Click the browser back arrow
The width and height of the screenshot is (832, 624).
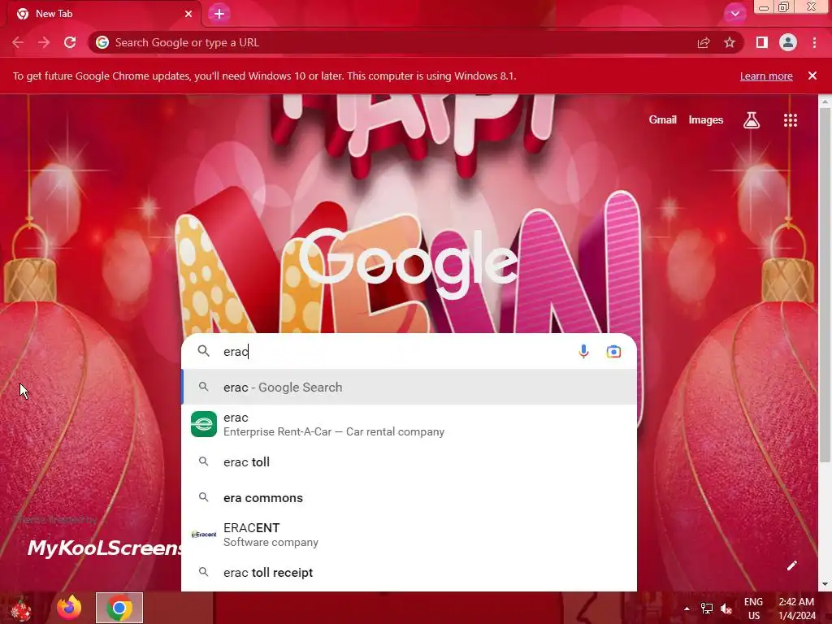point(18,42)
